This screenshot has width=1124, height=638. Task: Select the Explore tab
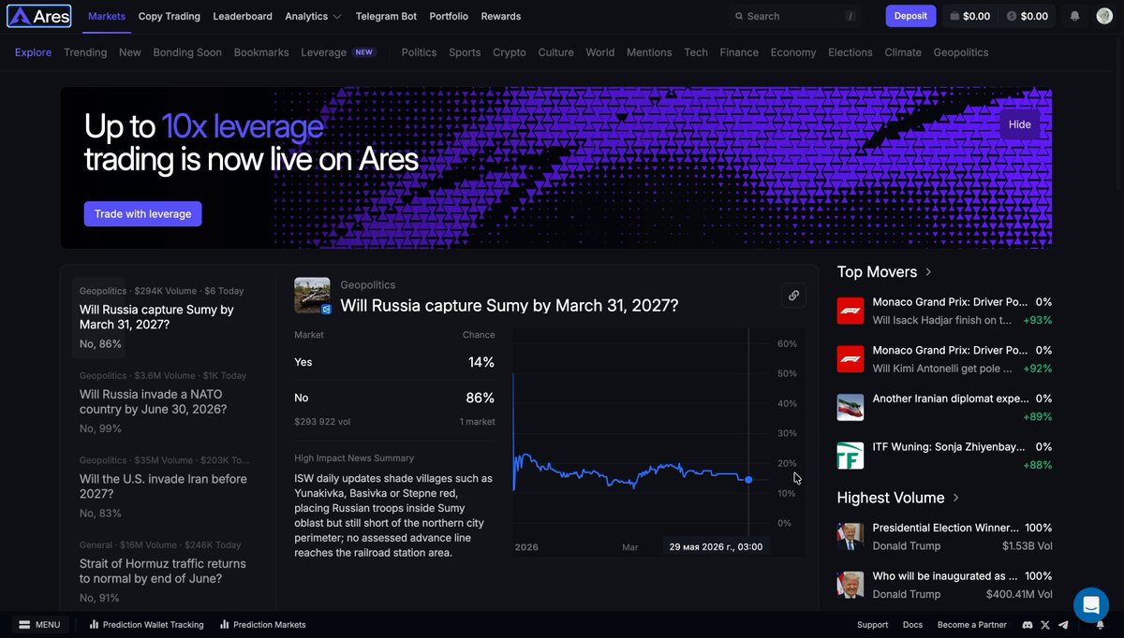pyautogui.click(x=34, y=52)
